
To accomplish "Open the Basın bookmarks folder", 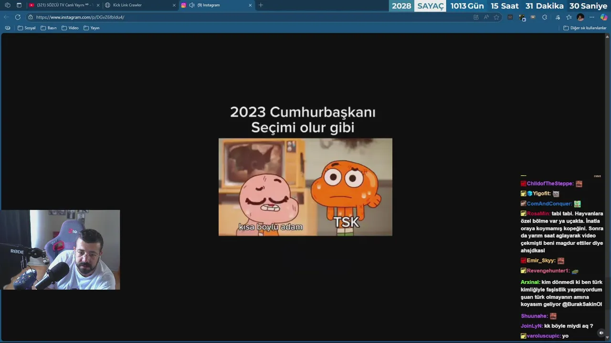I will click(x=49, y=28).
